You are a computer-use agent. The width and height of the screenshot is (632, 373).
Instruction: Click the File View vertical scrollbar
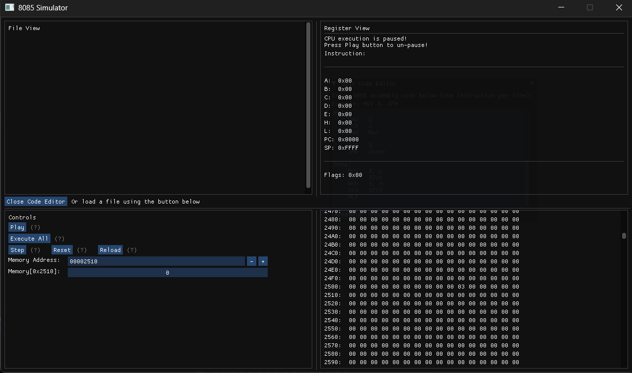(308, 105)
